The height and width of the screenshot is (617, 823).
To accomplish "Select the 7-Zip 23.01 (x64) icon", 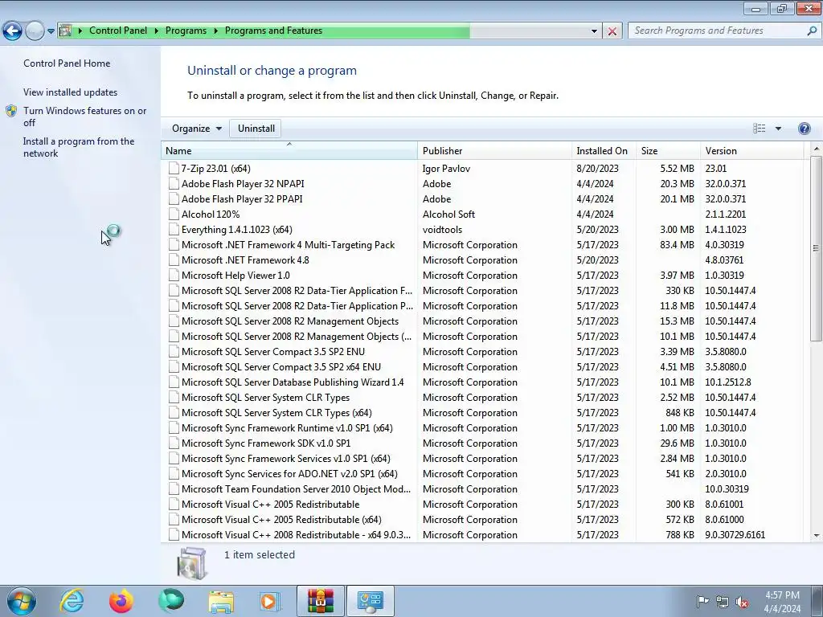I will tap(174, 169).
